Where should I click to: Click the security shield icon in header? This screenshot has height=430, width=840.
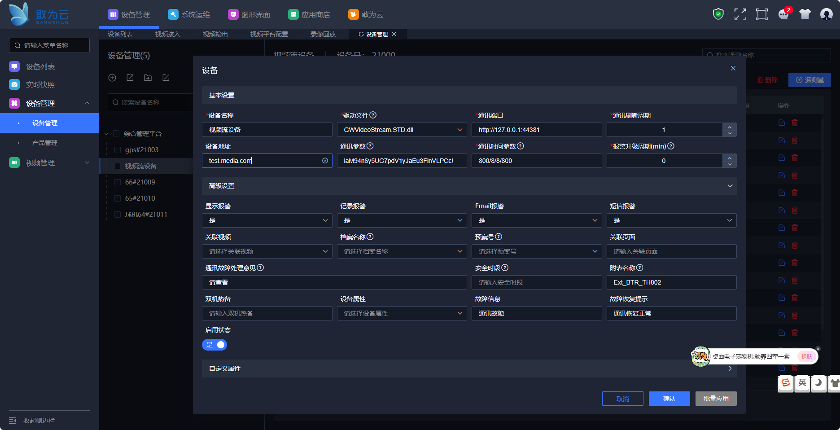pos(718,14)
